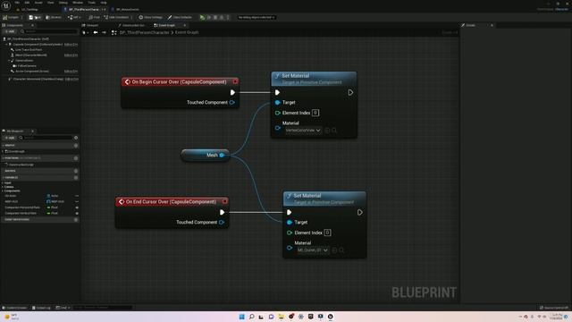Click exec output pin on upper Set Material
This screenshot has width=572, height=322.
pyautogui.click(x=350, y=92)
